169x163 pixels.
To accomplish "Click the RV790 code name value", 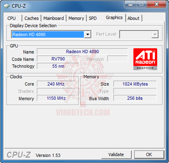I will pyautogui.click(x=58, y=59).
